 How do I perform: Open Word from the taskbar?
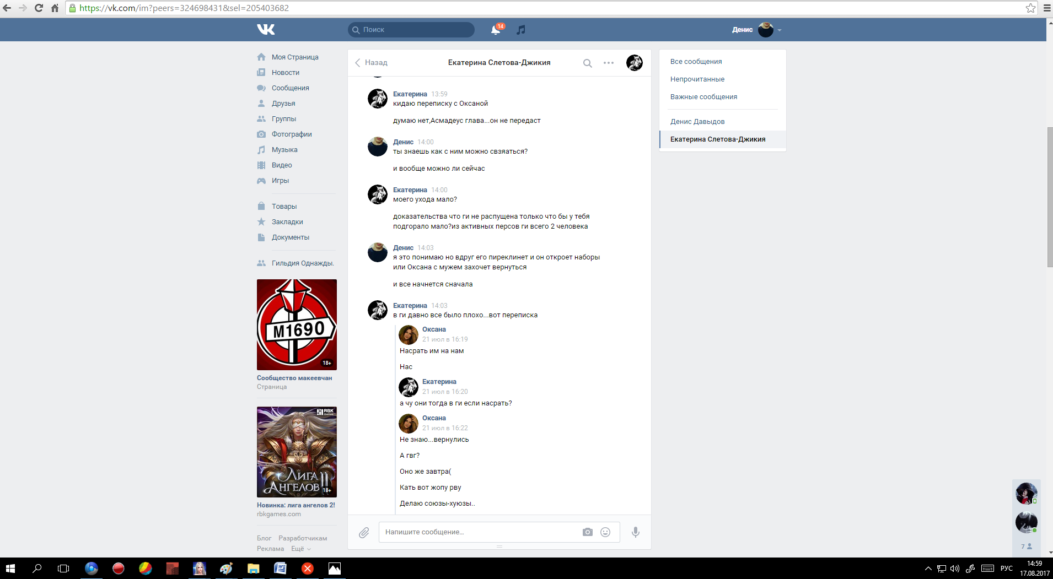point(280,569)
